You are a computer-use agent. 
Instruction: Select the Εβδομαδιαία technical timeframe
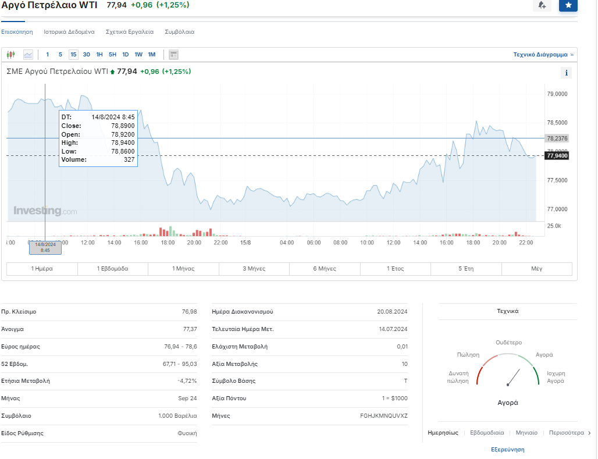[x=487, y=433]
